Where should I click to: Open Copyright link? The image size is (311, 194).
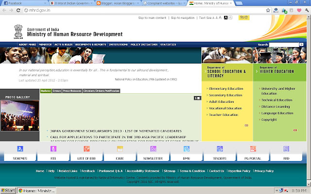pos(269,120)
